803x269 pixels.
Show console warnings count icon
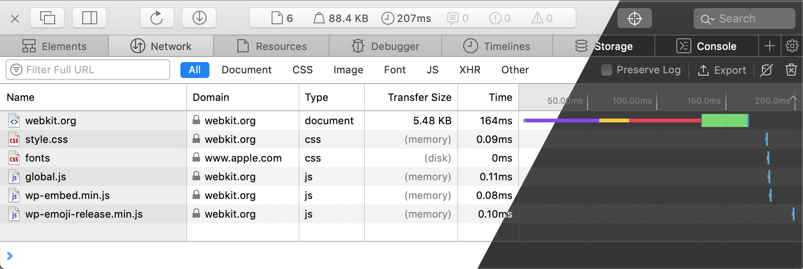click(542, 18)
